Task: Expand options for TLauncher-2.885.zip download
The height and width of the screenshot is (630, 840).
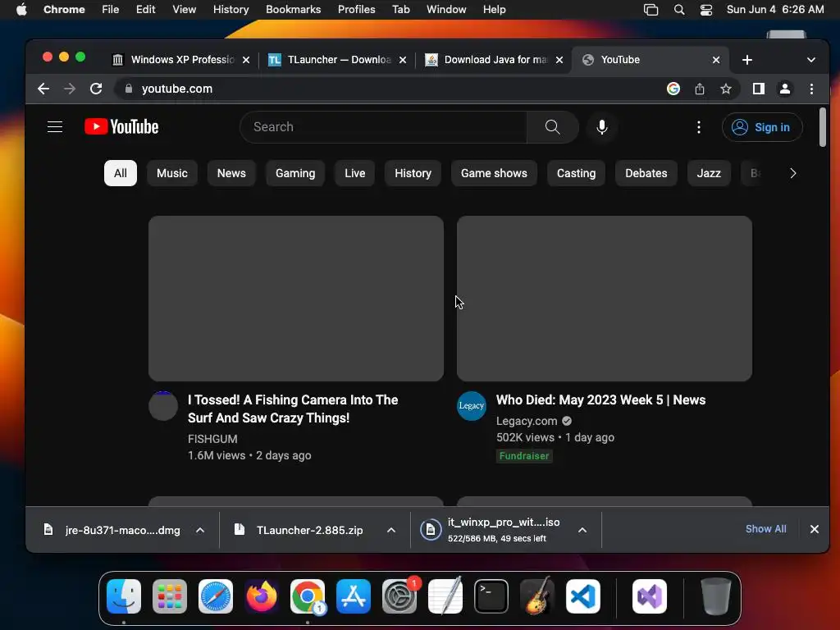Action: click(x=391, y=530)
